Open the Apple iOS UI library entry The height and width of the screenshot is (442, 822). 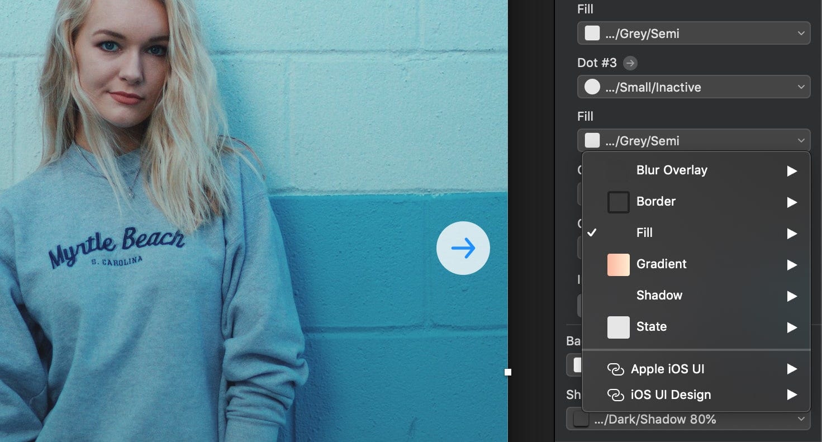[x=696, y=369]
